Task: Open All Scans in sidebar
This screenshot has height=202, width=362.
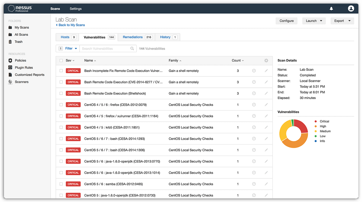Action: [x=21, y=35]
